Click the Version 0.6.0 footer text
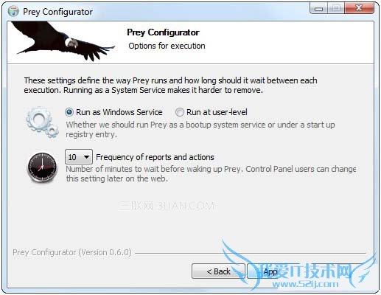Viewport: 381px width, 295px height. (72, 252)
